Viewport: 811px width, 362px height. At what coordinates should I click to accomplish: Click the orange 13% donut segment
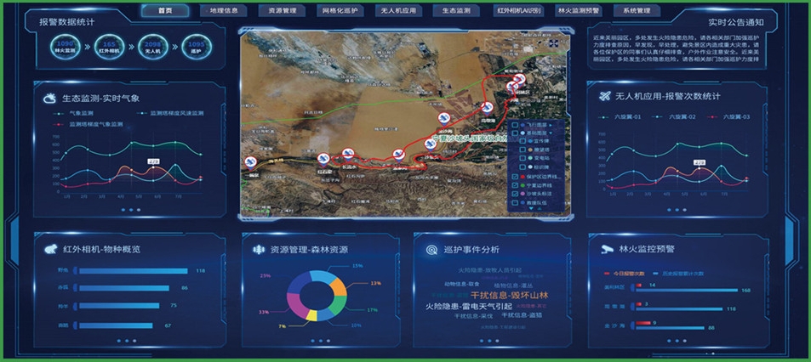pyautogui.click(x=339, y=286)
